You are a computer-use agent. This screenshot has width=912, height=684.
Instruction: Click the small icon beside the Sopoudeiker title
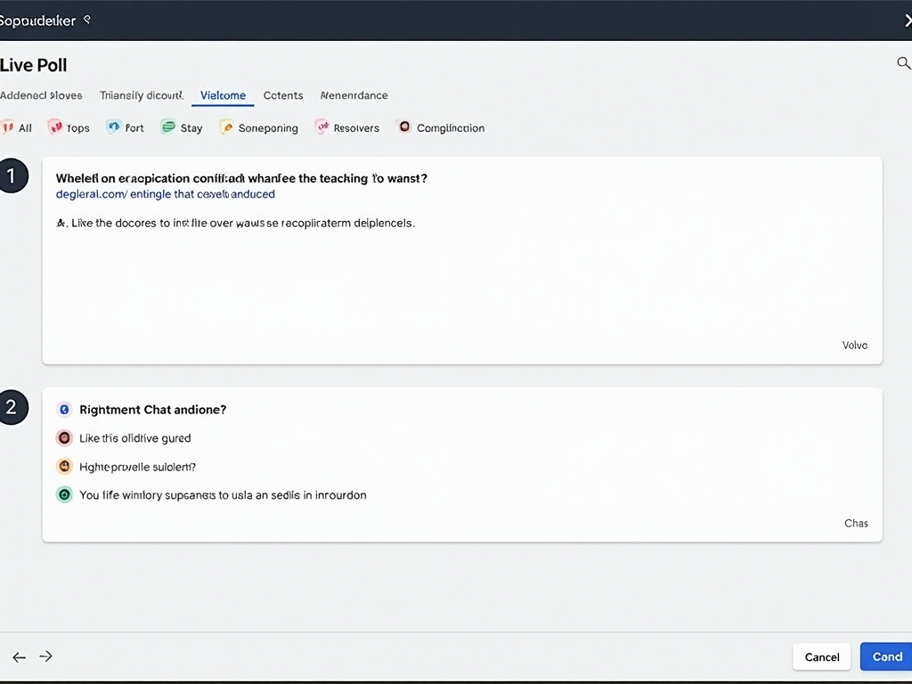click(87, 20)
